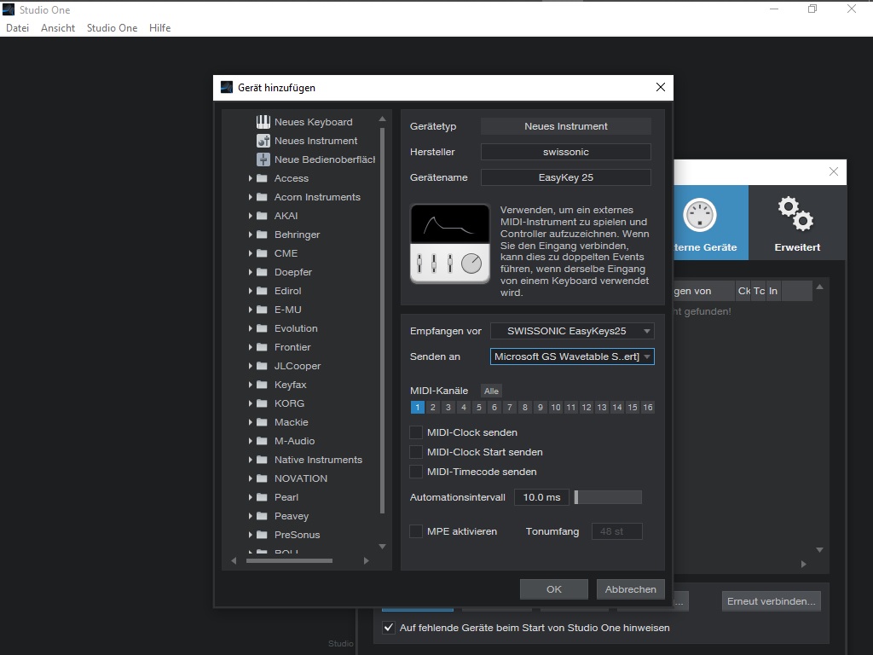Image resolution: width=873 pixels, height=655 pixels.
Task: Click the device list vertical scrollbar
Action: pyautogui.click(x=382, y=321)
